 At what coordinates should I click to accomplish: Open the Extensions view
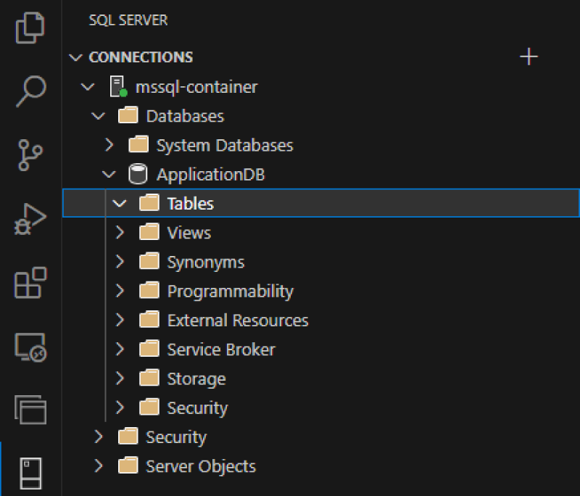click(30, 283)
